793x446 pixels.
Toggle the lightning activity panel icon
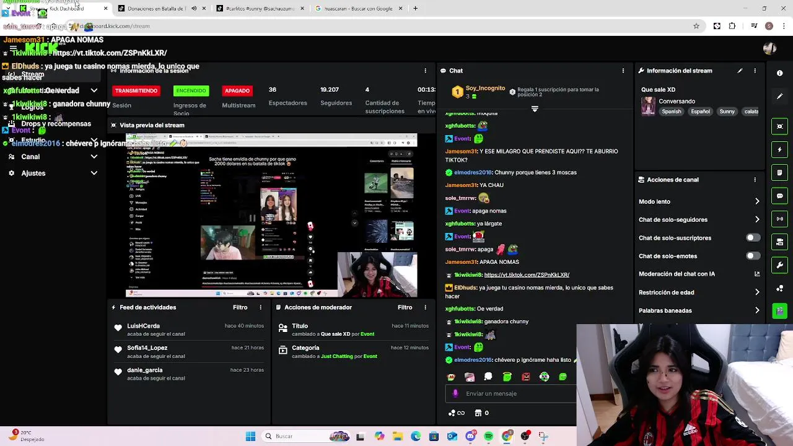[x=779, y=150]
